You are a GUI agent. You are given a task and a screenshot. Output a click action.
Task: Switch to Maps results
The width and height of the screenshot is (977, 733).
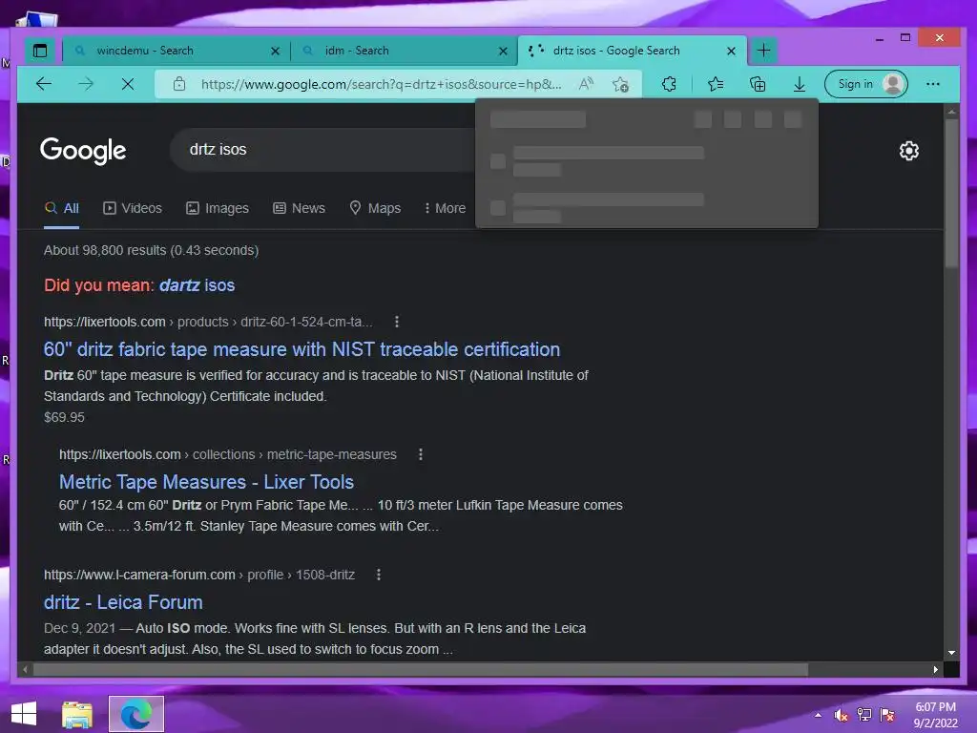coord(375,208)
